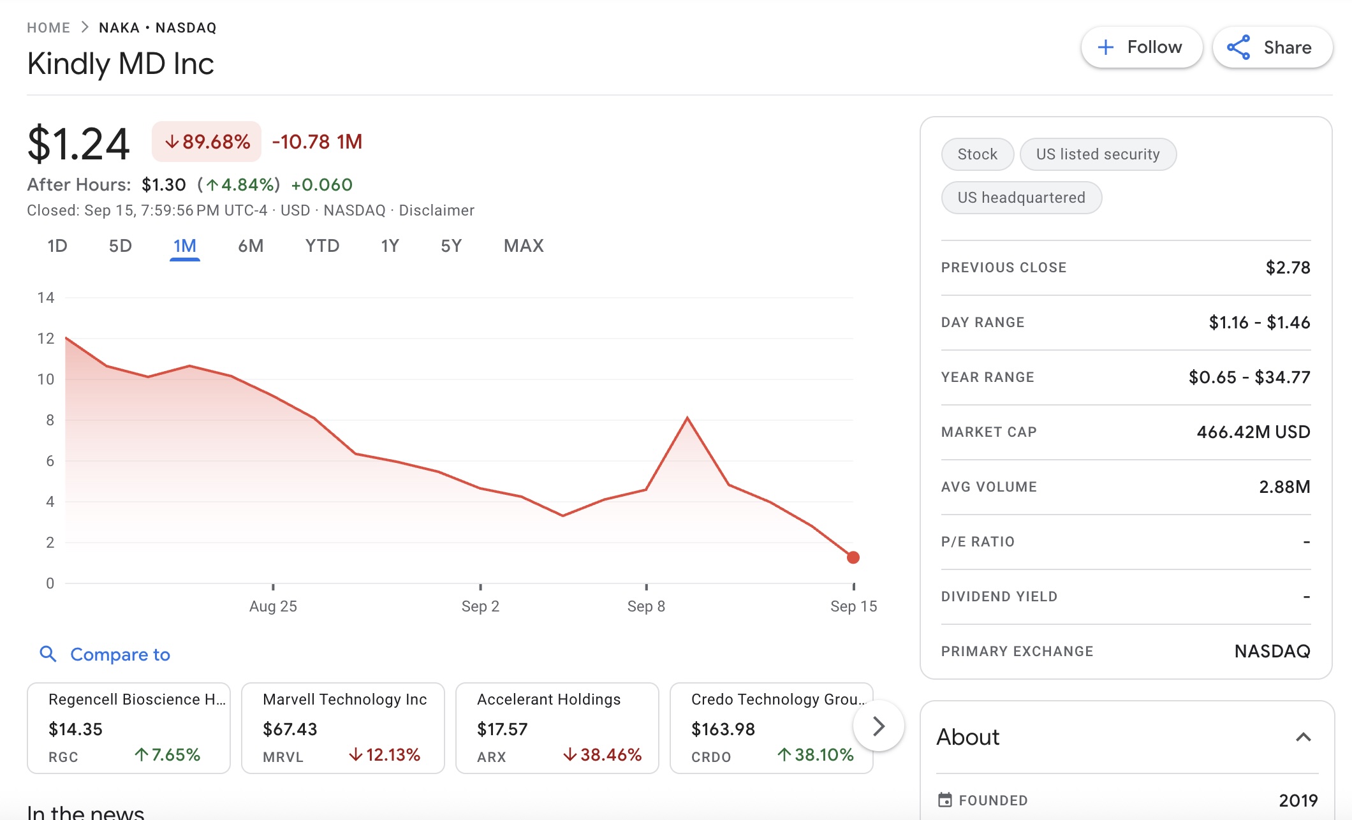Click the FOUNDED year 2019
The width and height of the screenshot is (1352, 820).
(x=1298, y=801)
